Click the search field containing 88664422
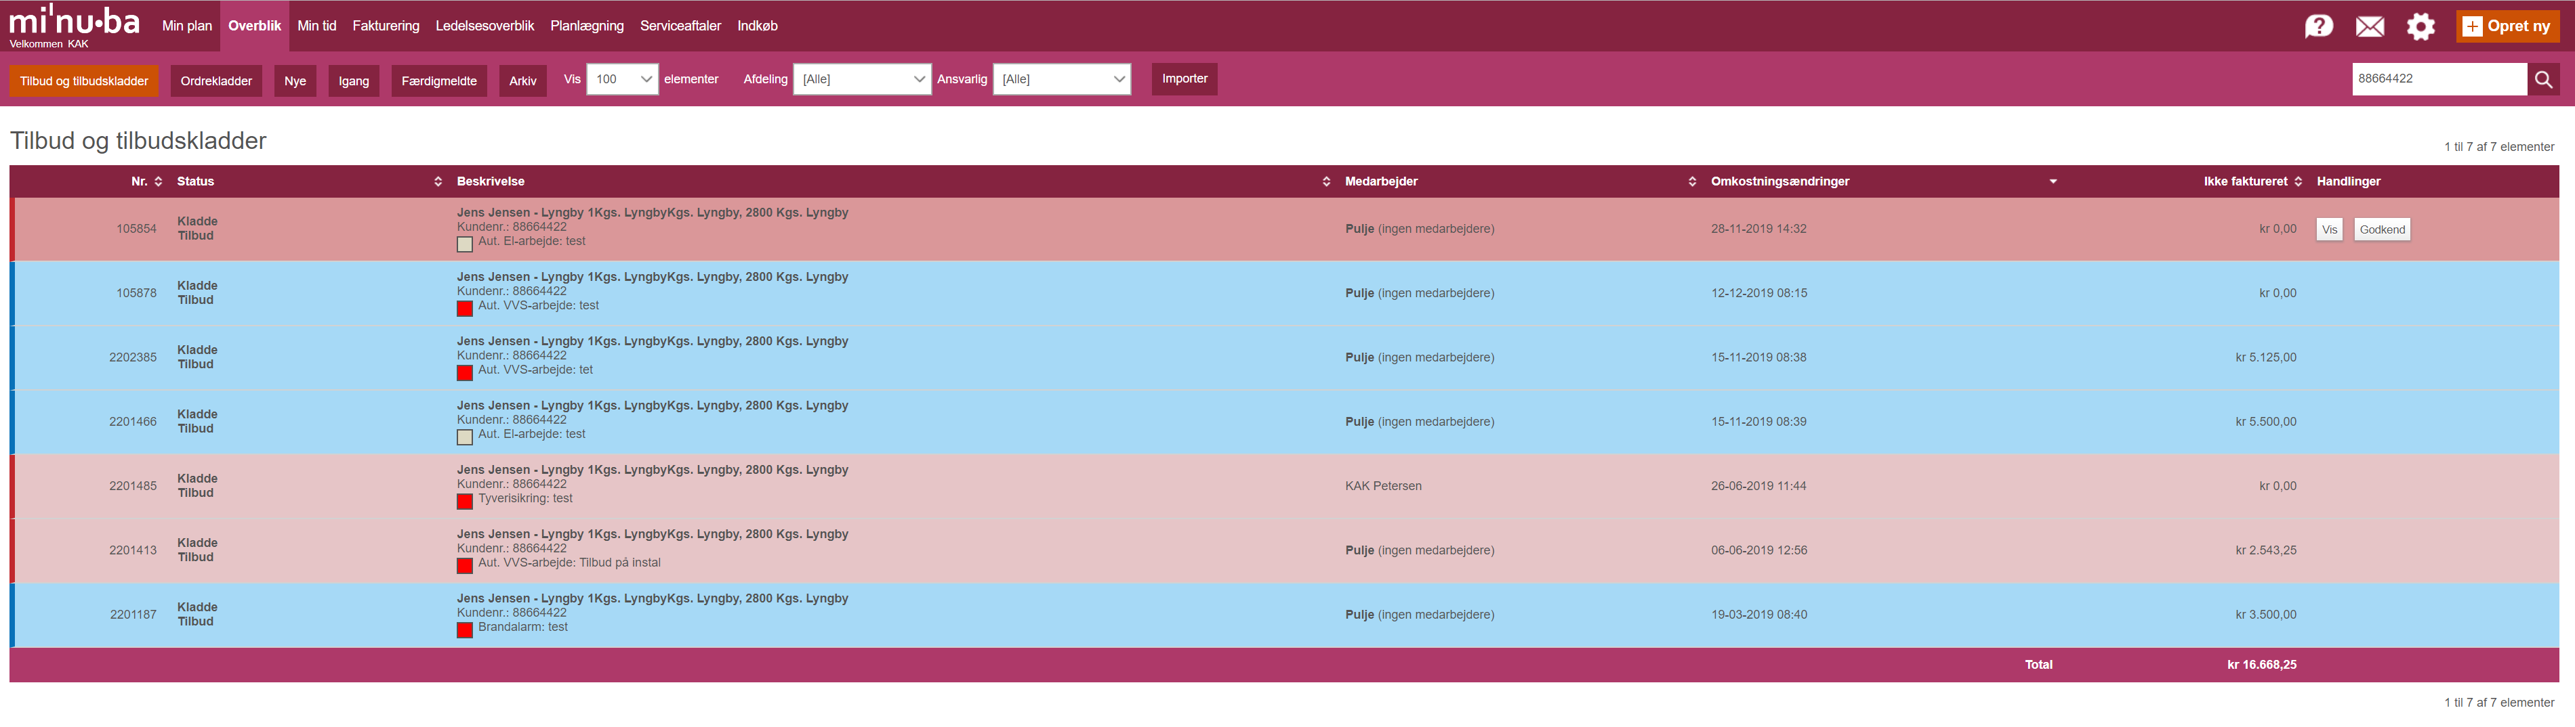Screen dimensions: 2575x727 (x=2439, y=79)
